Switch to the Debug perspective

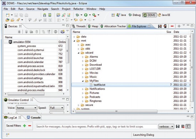[x=134, y=15]
